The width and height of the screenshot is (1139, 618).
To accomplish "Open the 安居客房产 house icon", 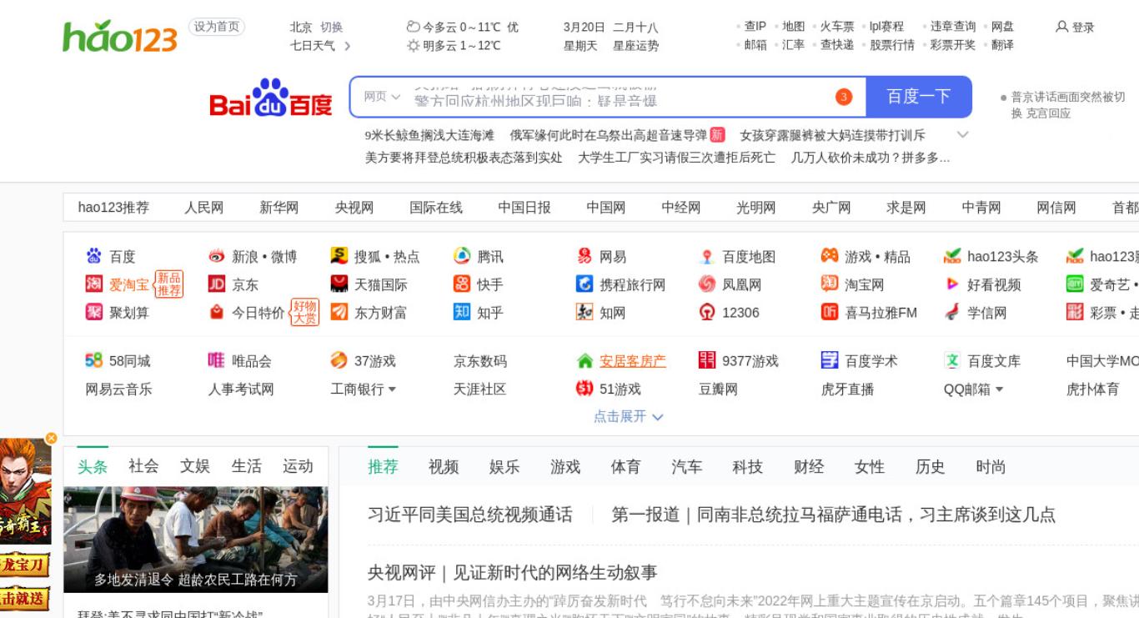I will coord(585,361).
